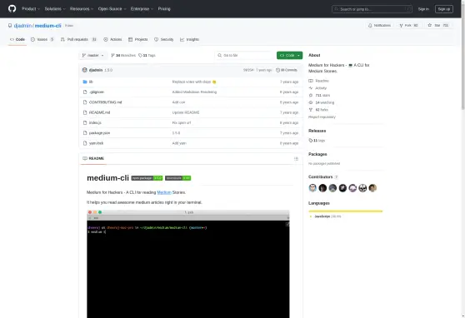Open the Product dropdown menu
465x318 pixels.
coord(31,9)
